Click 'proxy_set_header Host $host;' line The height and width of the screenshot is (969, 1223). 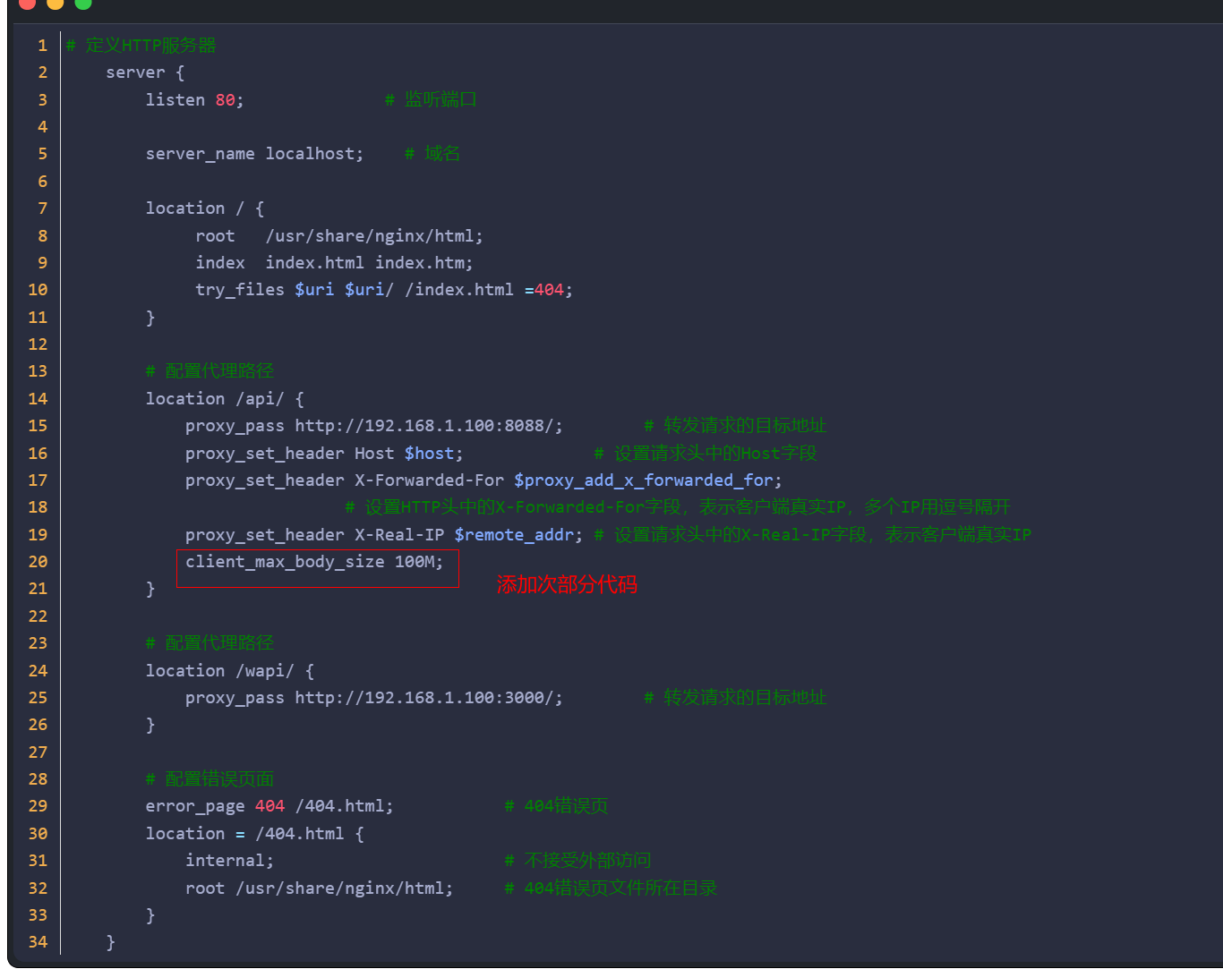click(324, 454)
